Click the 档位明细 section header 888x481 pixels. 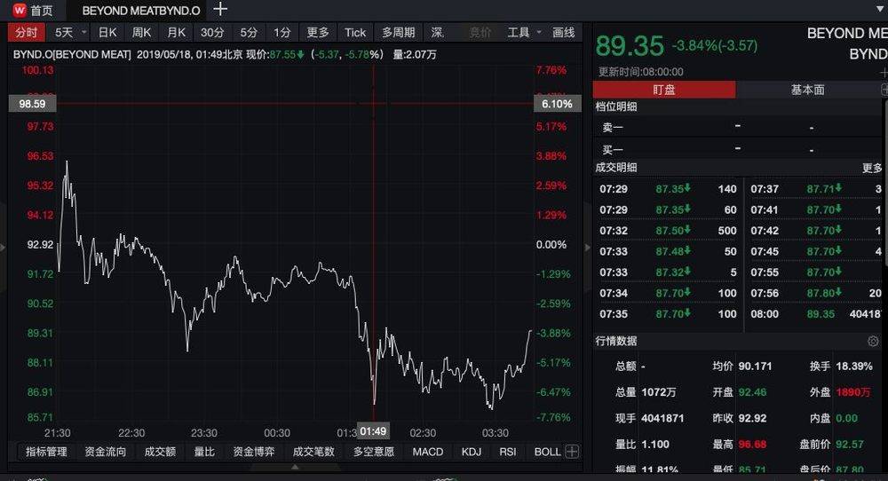tap(616, 106)
